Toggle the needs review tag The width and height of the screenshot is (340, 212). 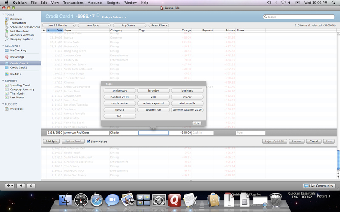[x=120, y=103]
